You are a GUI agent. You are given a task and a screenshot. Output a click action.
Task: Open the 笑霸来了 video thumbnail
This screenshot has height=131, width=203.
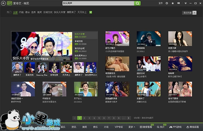point(149,89)
